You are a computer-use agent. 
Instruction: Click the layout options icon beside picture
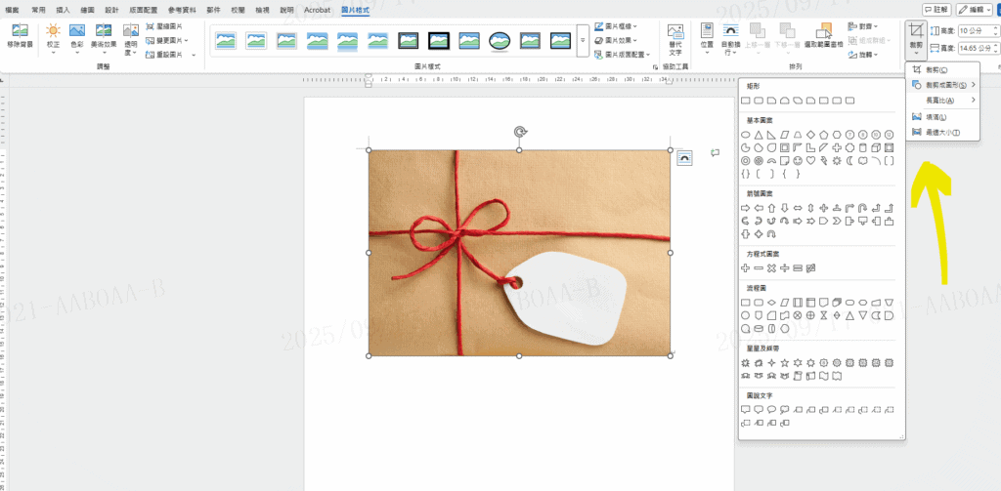pos(684,157)
